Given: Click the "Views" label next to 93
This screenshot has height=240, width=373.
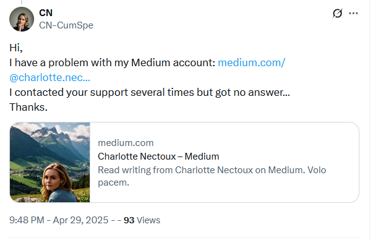Looking at the screenshot, I should coord(148,220).
